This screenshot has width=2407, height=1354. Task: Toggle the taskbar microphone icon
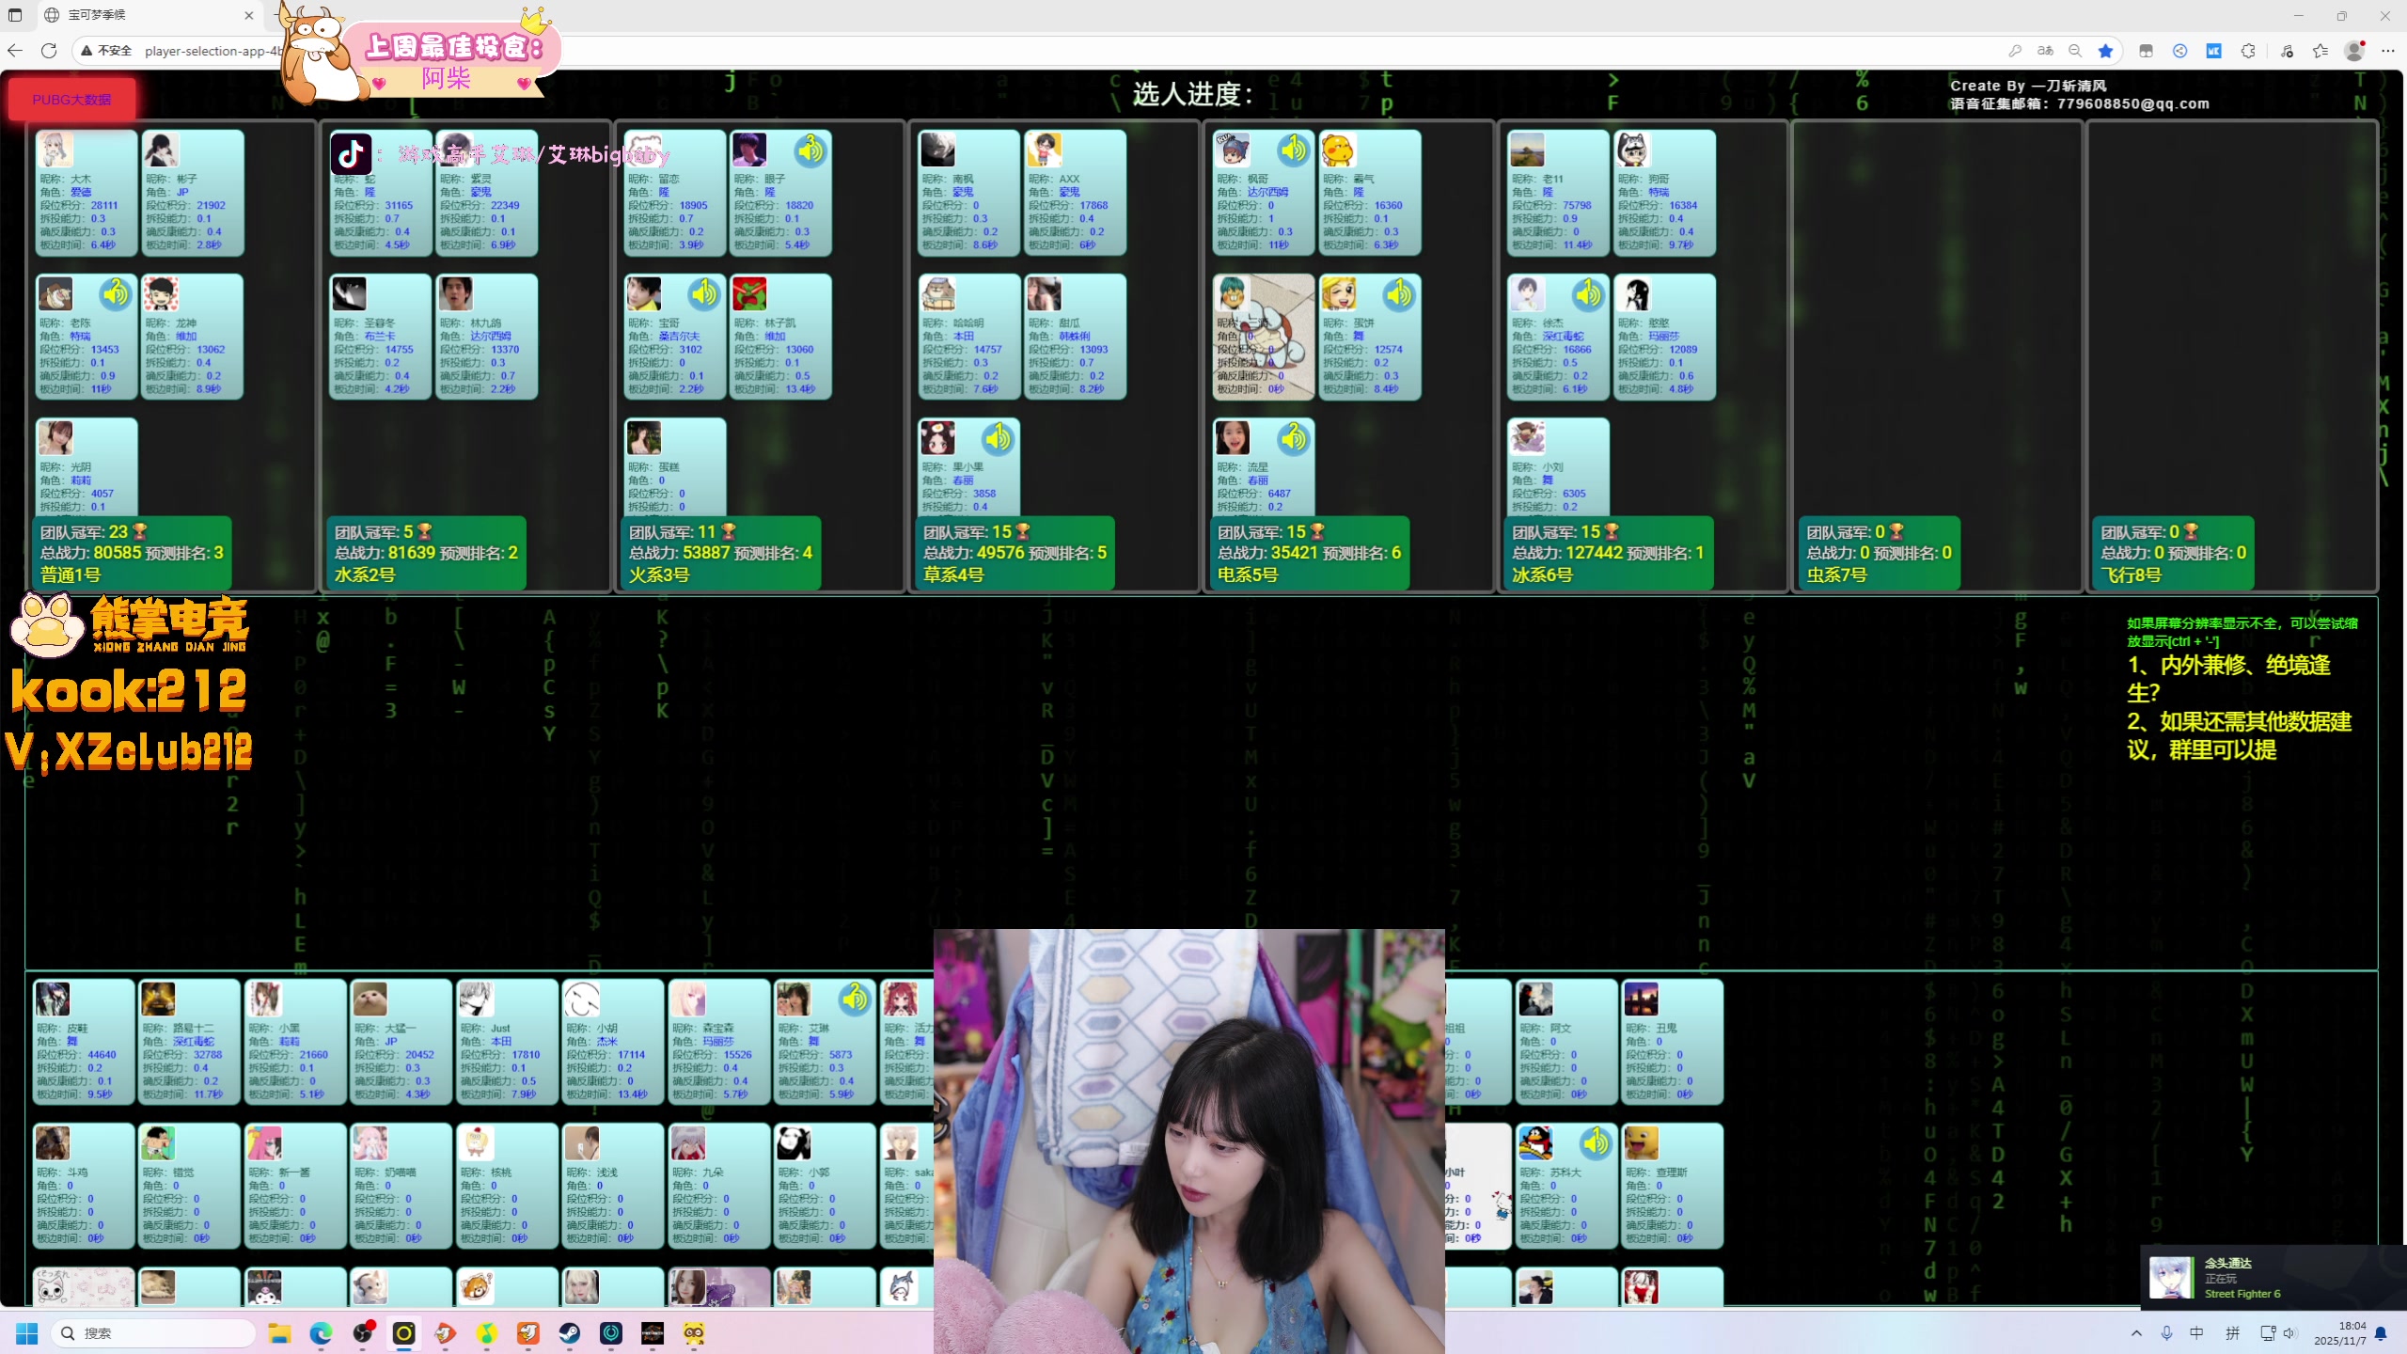[2166, 1333]
